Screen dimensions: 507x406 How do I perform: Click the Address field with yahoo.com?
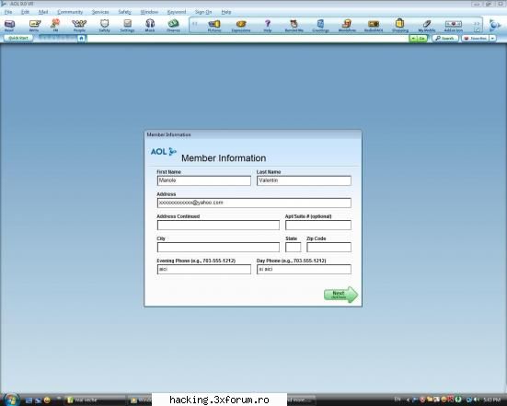(x=254, y=203)
